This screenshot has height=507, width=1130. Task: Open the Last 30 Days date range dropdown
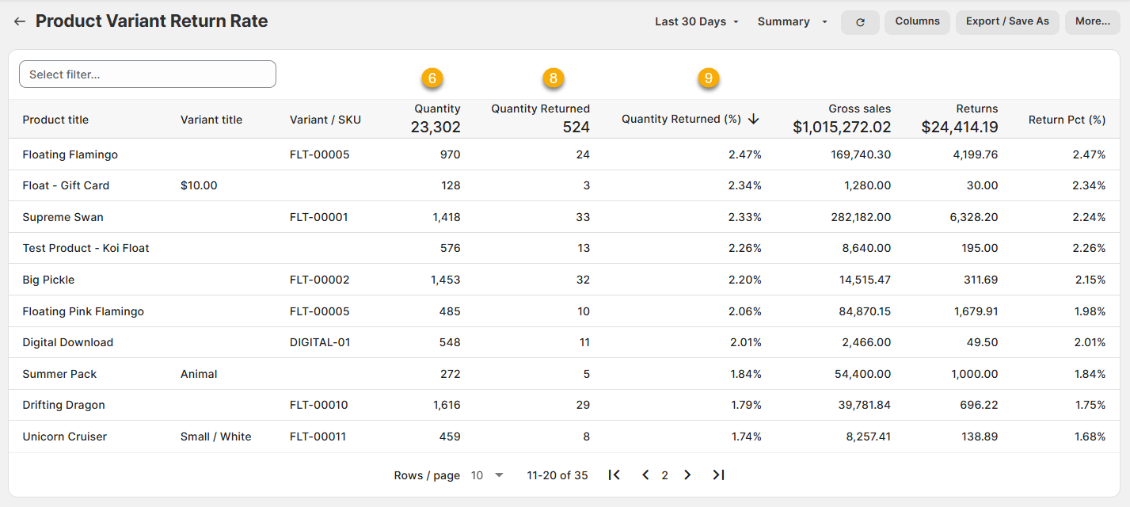(696, 22)
